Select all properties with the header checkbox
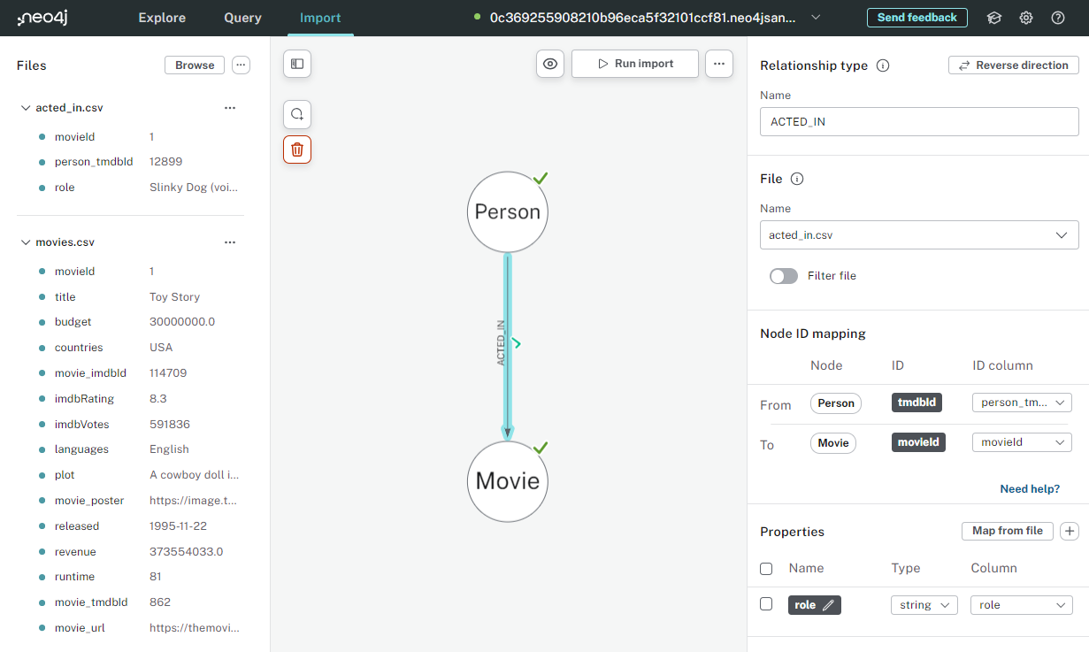Viewport: 1089px width, 652px height. point(765,568)
